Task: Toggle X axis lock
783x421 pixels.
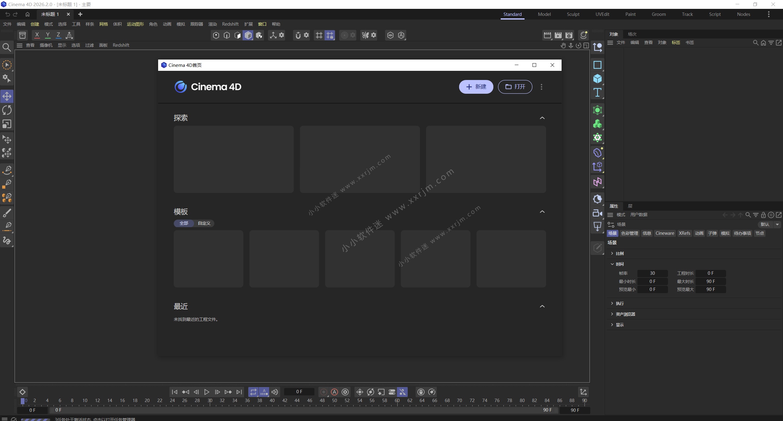Action: tap(37, 35)
